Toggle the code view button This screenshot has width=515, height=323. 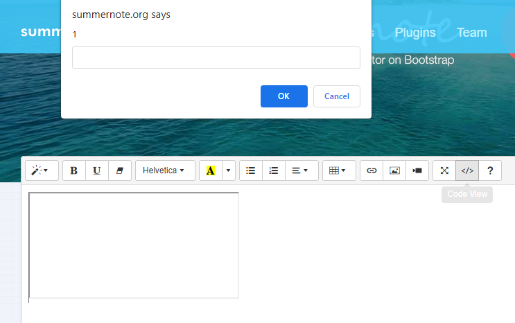coord(467,171)
